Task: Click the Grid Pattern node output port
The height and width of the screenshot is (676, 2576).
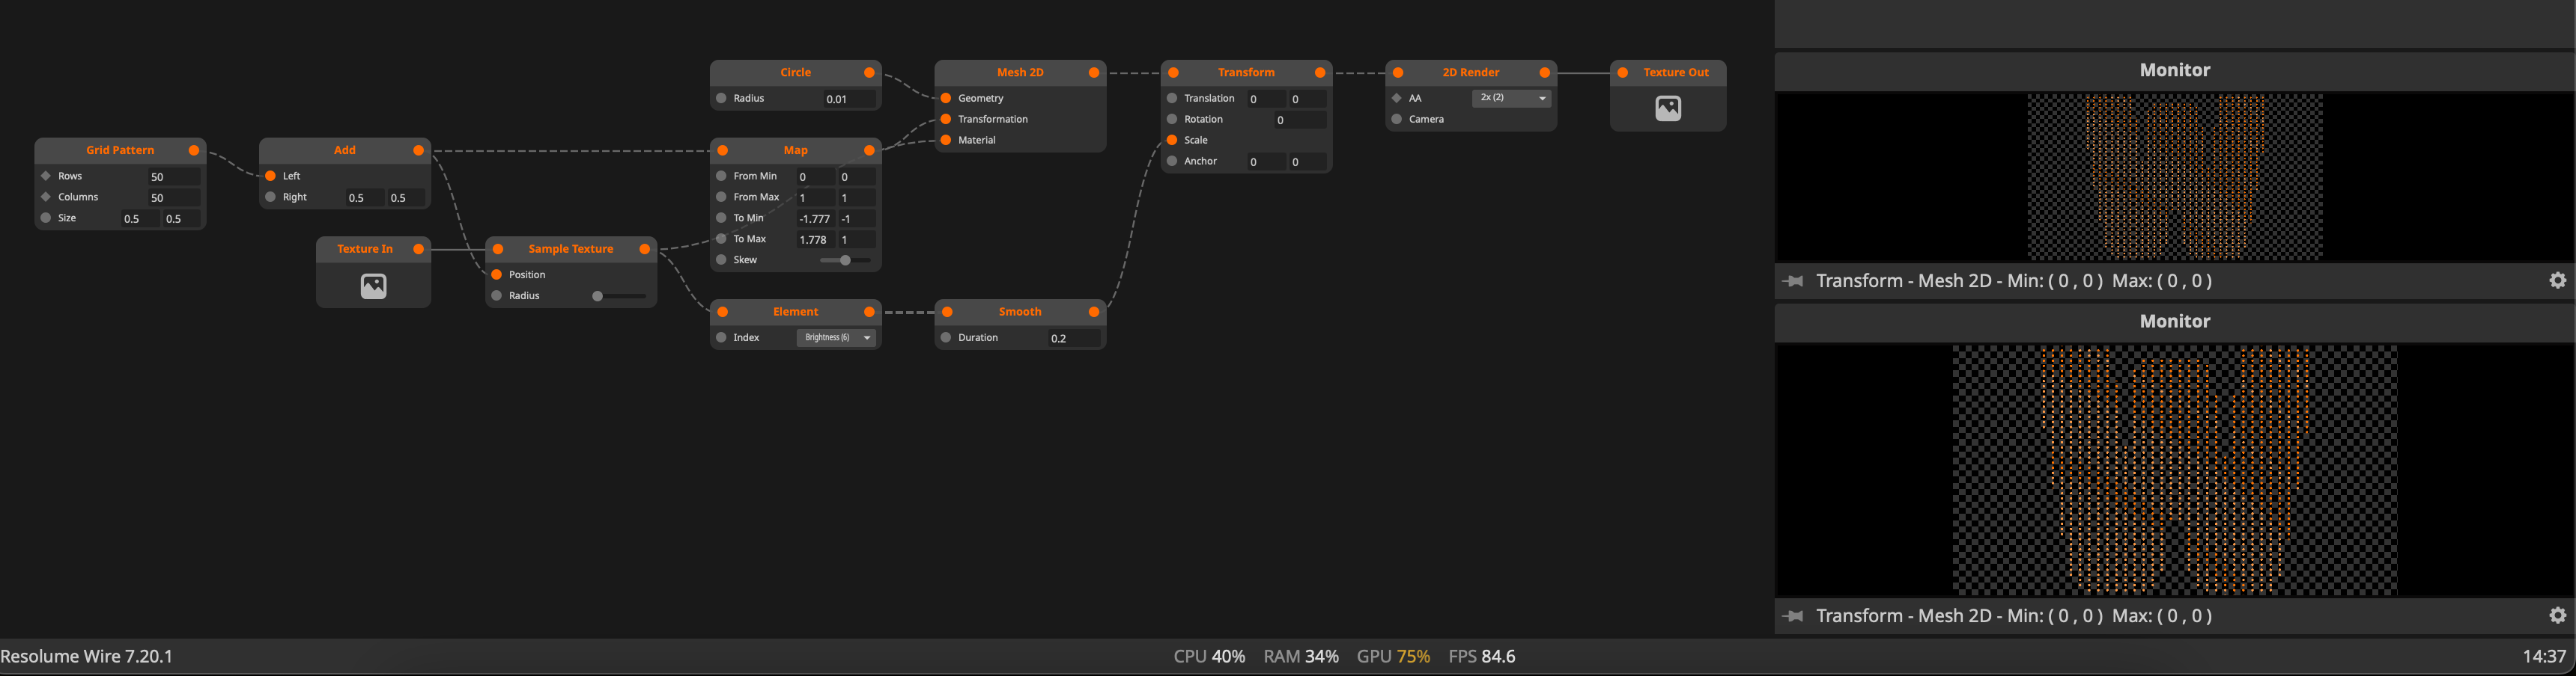Action: (x=194, y=151)
